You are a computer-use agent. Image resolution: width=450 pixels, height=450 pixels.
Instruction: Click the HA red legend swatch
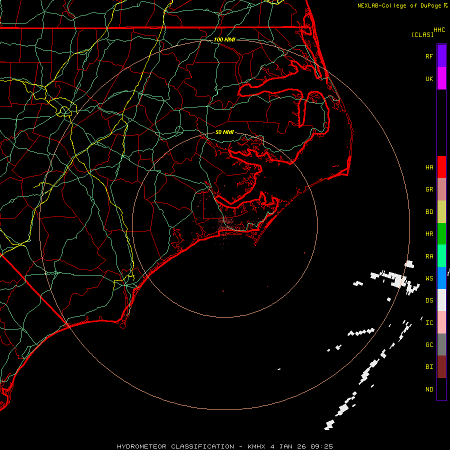[x=441, y=167]
